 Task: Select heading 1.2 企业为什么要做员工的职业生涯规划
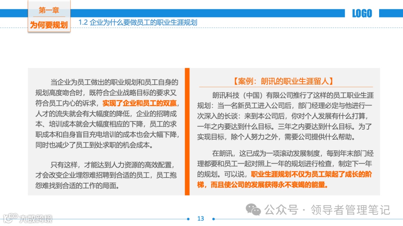tap(138, 23)
